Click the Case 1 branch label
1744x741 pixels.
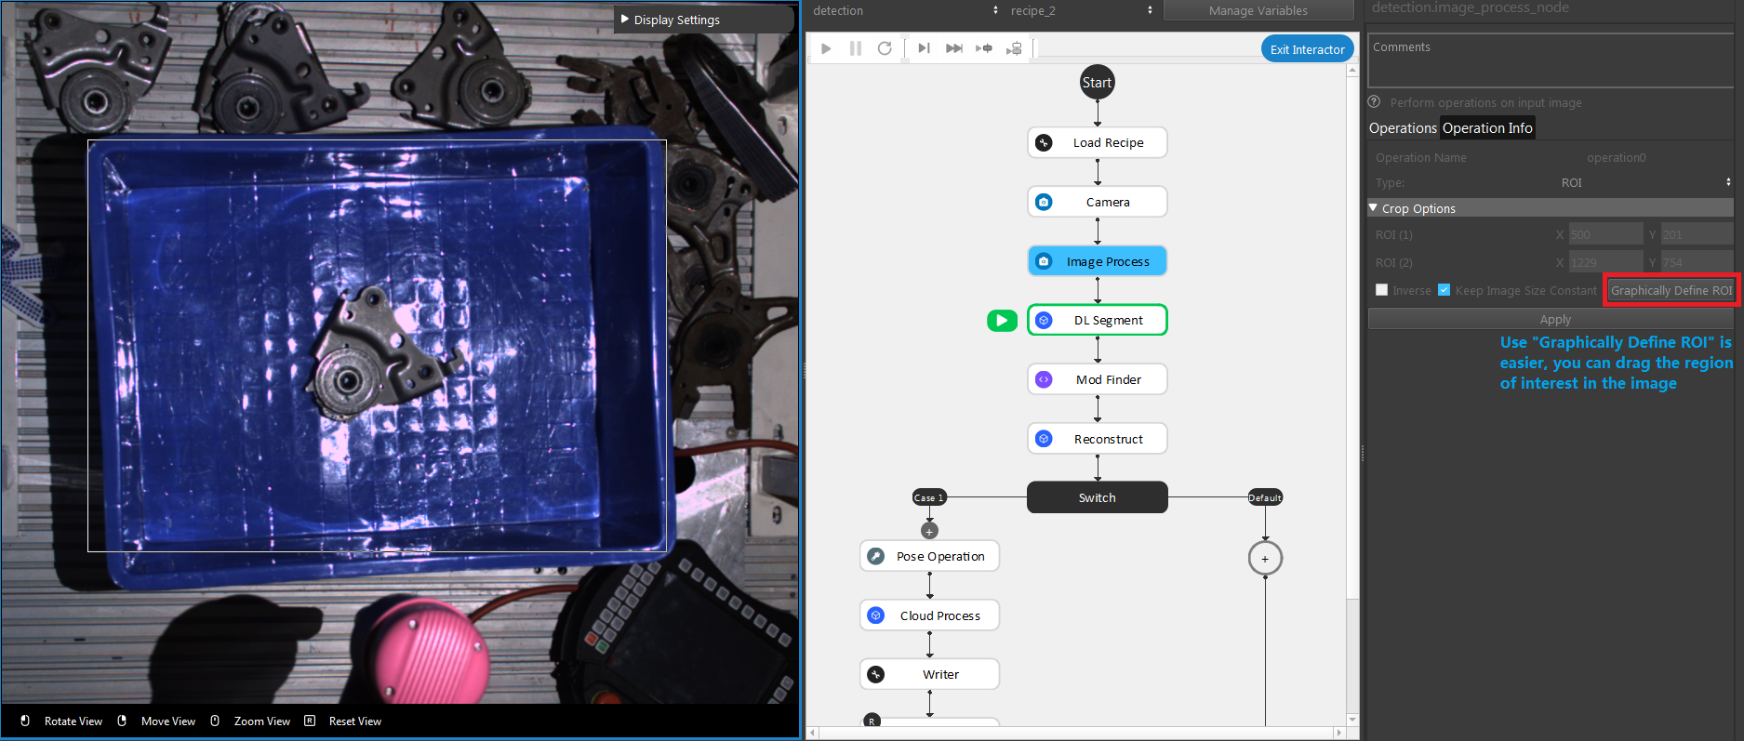click(x=929, y=497)
